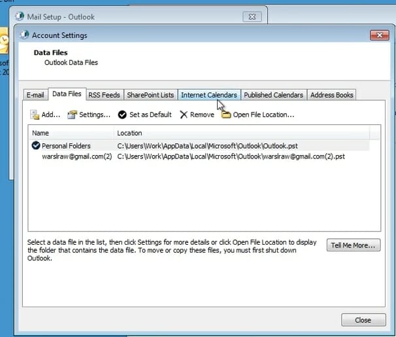Open the SharePoint Lists tab

pos(150,95)
